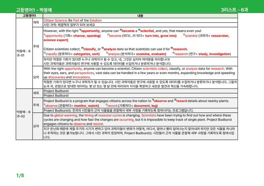
Task: Select the 고등영어1 table header cell
Action: (29, 16)
